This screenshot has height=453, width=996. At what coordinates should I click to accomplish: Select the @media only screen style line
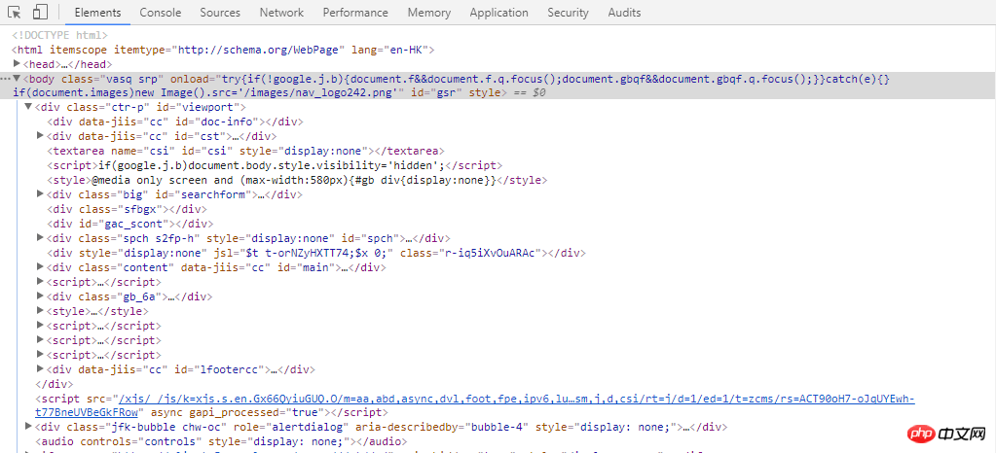297,180
